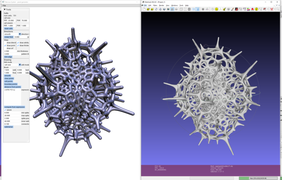
Task: Uncheck the pause checkbox
Action: tap(5, 110)
